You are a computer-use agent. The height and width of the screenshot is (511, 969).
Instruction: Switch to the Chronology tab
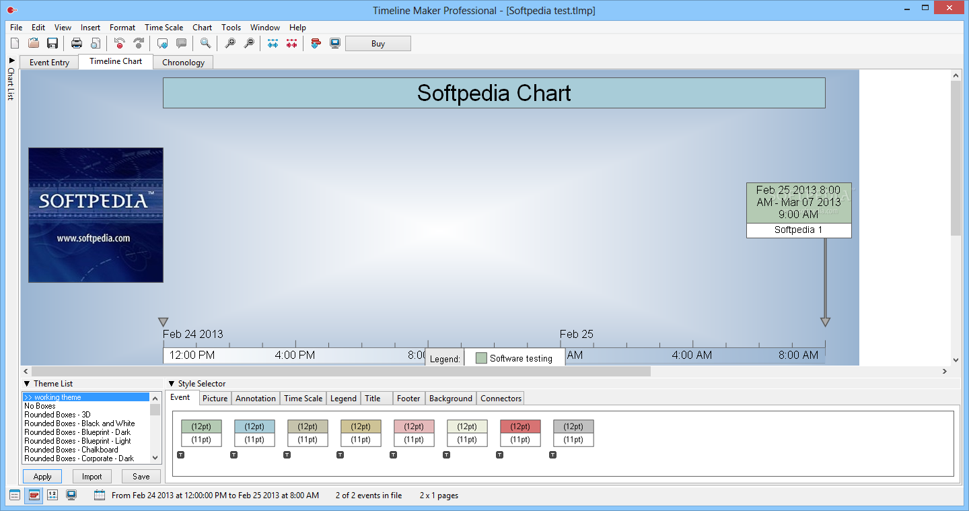(183, 63)
